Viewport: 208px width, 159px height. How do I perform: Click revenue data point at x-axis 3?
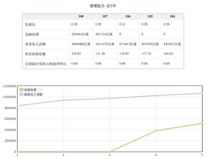click(110, 98)
